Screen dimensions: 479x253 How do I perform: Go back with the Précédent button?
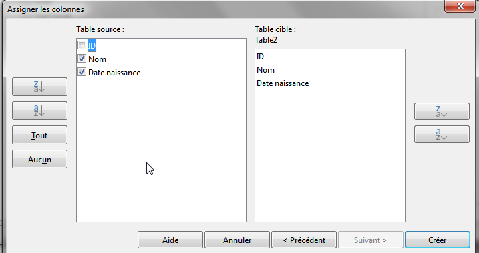point(304,240)
